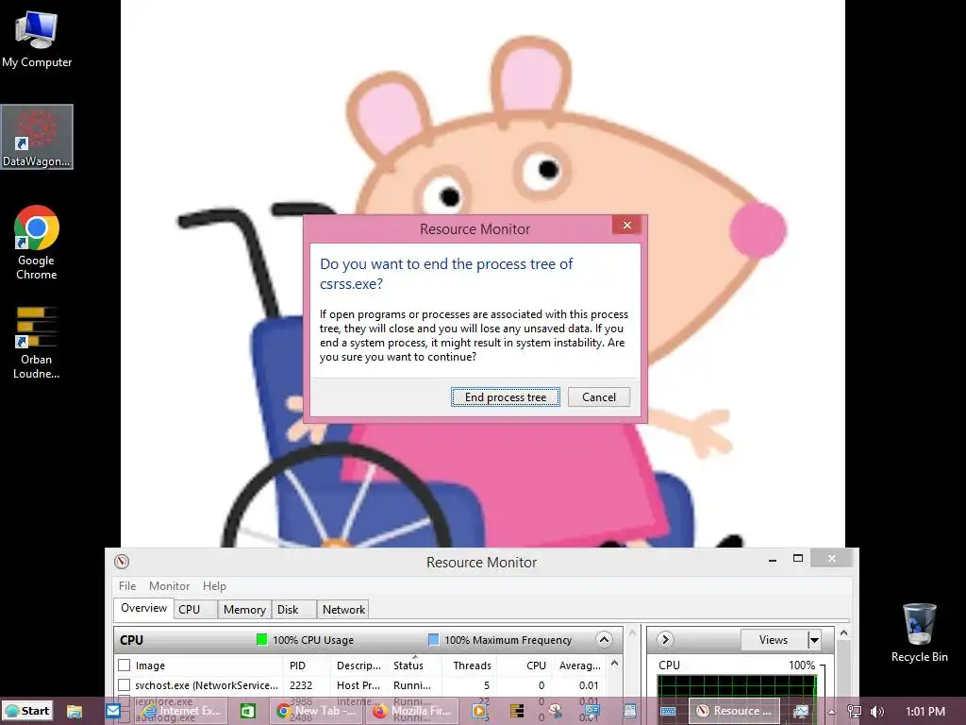Launch Google Chrome from the desktop

coord(37,243)
